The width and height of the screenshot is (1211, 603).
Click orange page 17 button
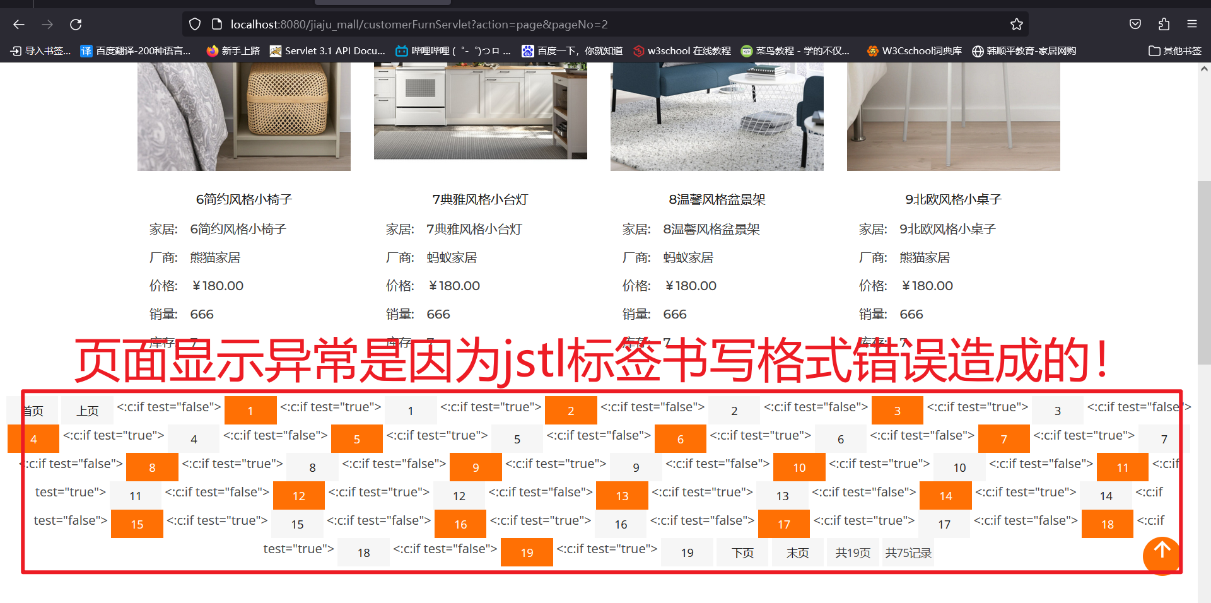(784, 524)
